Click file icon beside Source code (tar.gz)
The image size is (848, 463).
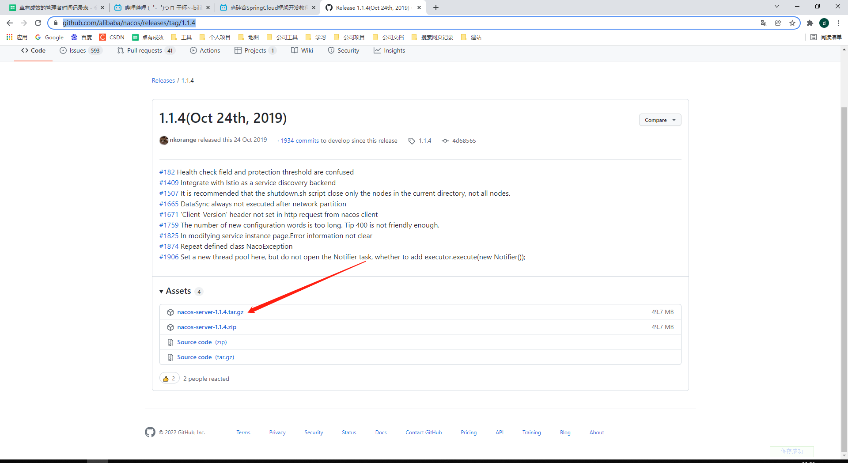click(170, 357)
